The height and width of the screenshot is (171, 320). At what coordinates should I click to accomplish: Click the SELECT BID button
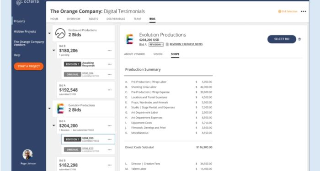282,39
